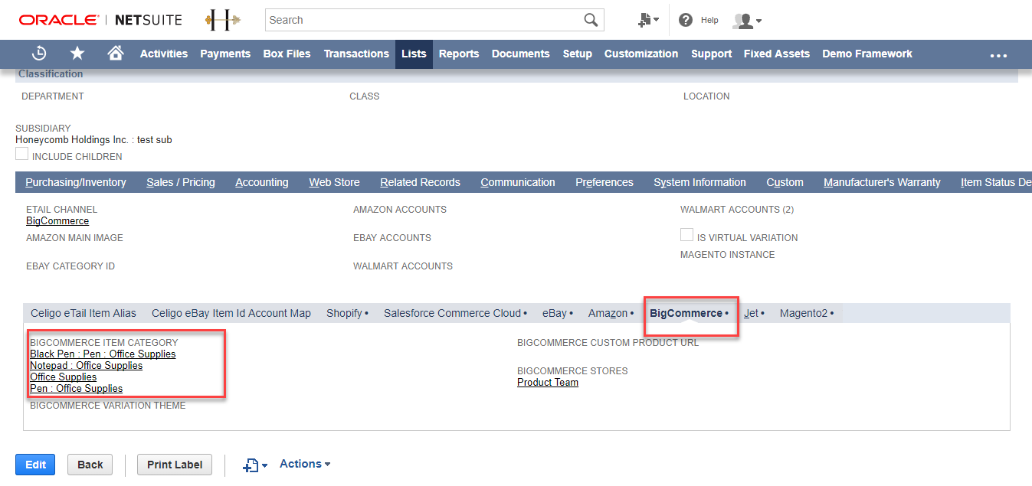Click the WALMART ACCOUNTS (2) label
The image size is (1032, 486).
pos(737,210)
